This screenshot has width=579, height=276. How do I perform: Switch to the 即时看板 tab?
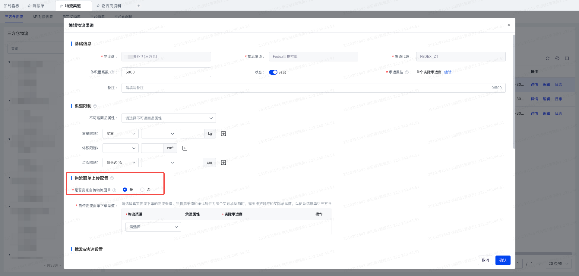[x=11, y=6]
